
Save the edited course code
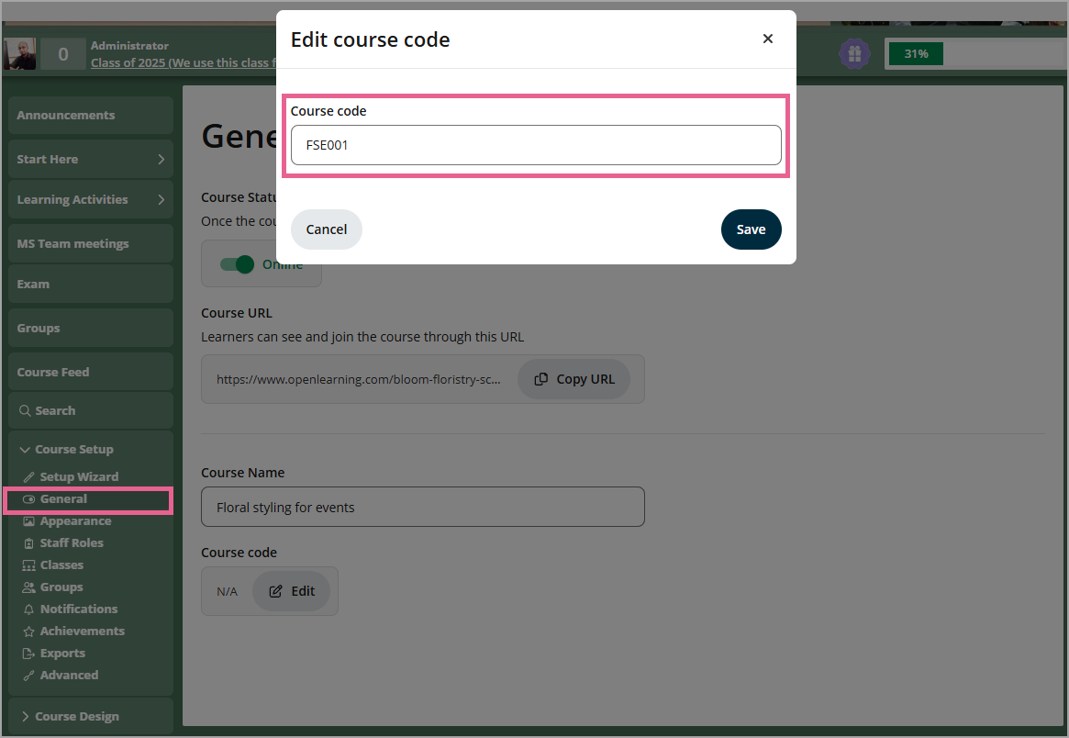point(751,229)
